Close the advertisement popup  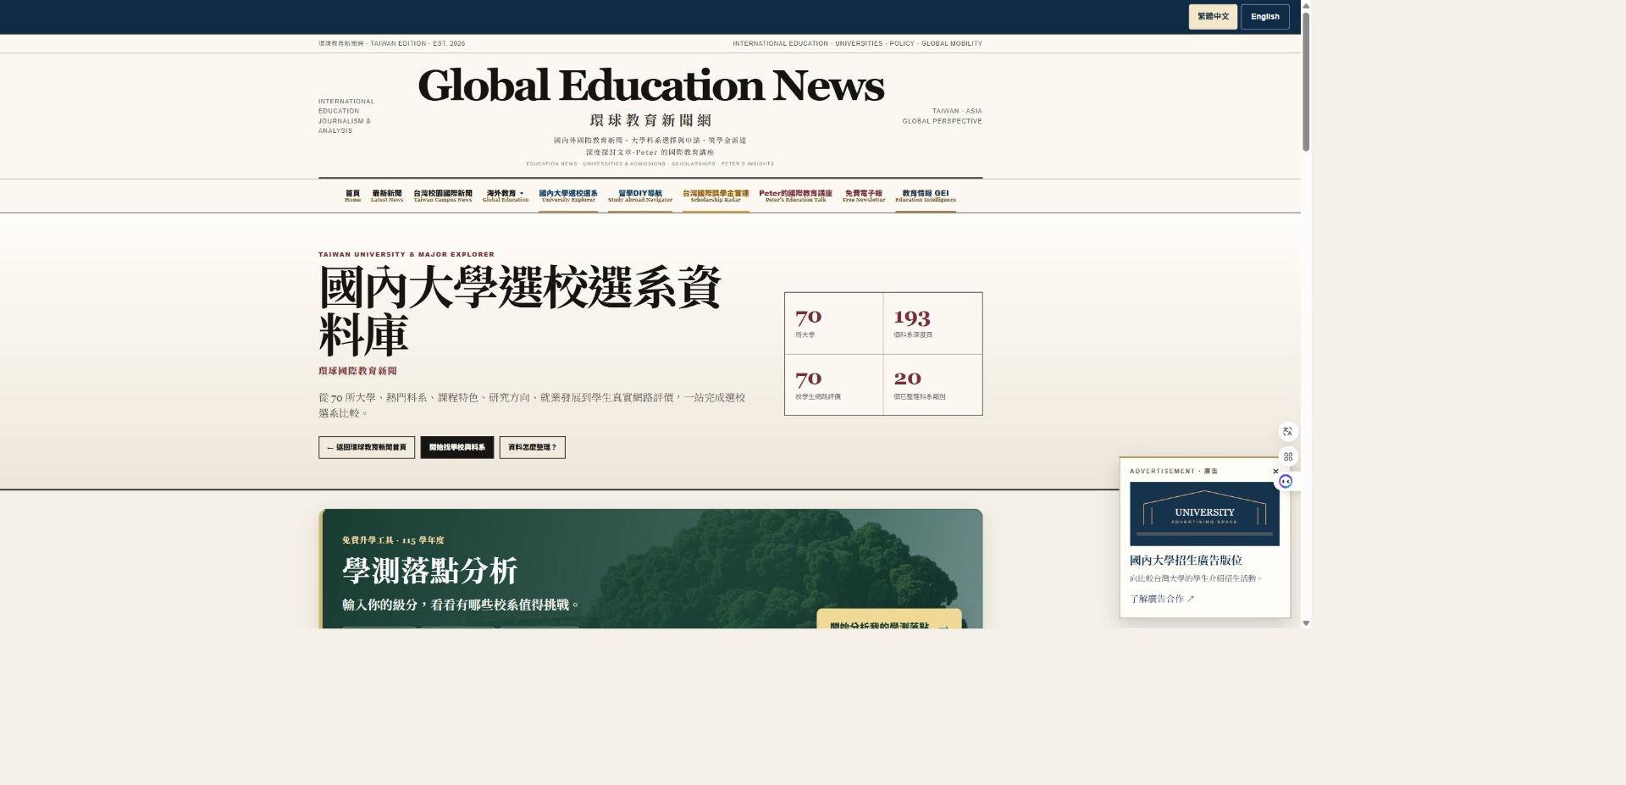pyautogui.click(x=1275, y=472)
